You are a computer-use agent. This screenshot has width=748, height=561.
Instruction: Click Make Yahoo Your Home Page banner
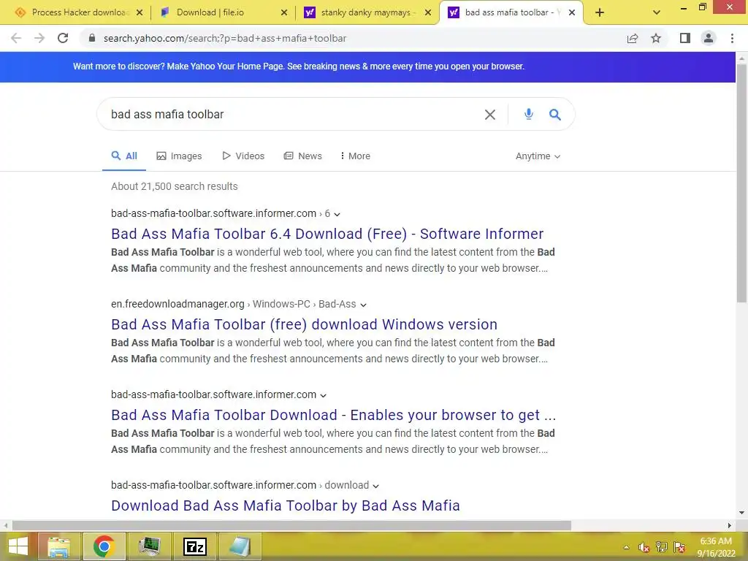[x=299, y=66]
